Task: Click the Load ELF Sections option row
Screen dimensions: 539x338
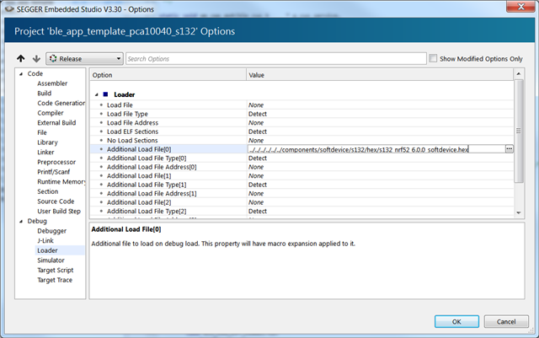Action: [x=302, y=131]
